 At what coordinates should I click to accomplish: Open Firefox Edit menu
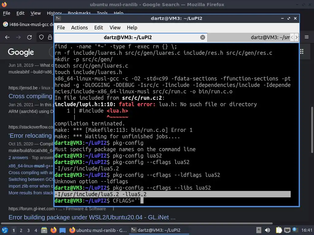21,13
